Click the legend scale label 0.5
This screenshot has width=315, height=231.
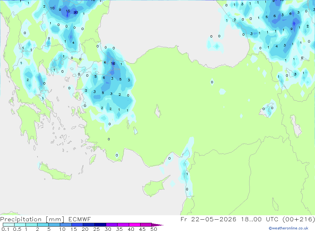tap(17, 229)
